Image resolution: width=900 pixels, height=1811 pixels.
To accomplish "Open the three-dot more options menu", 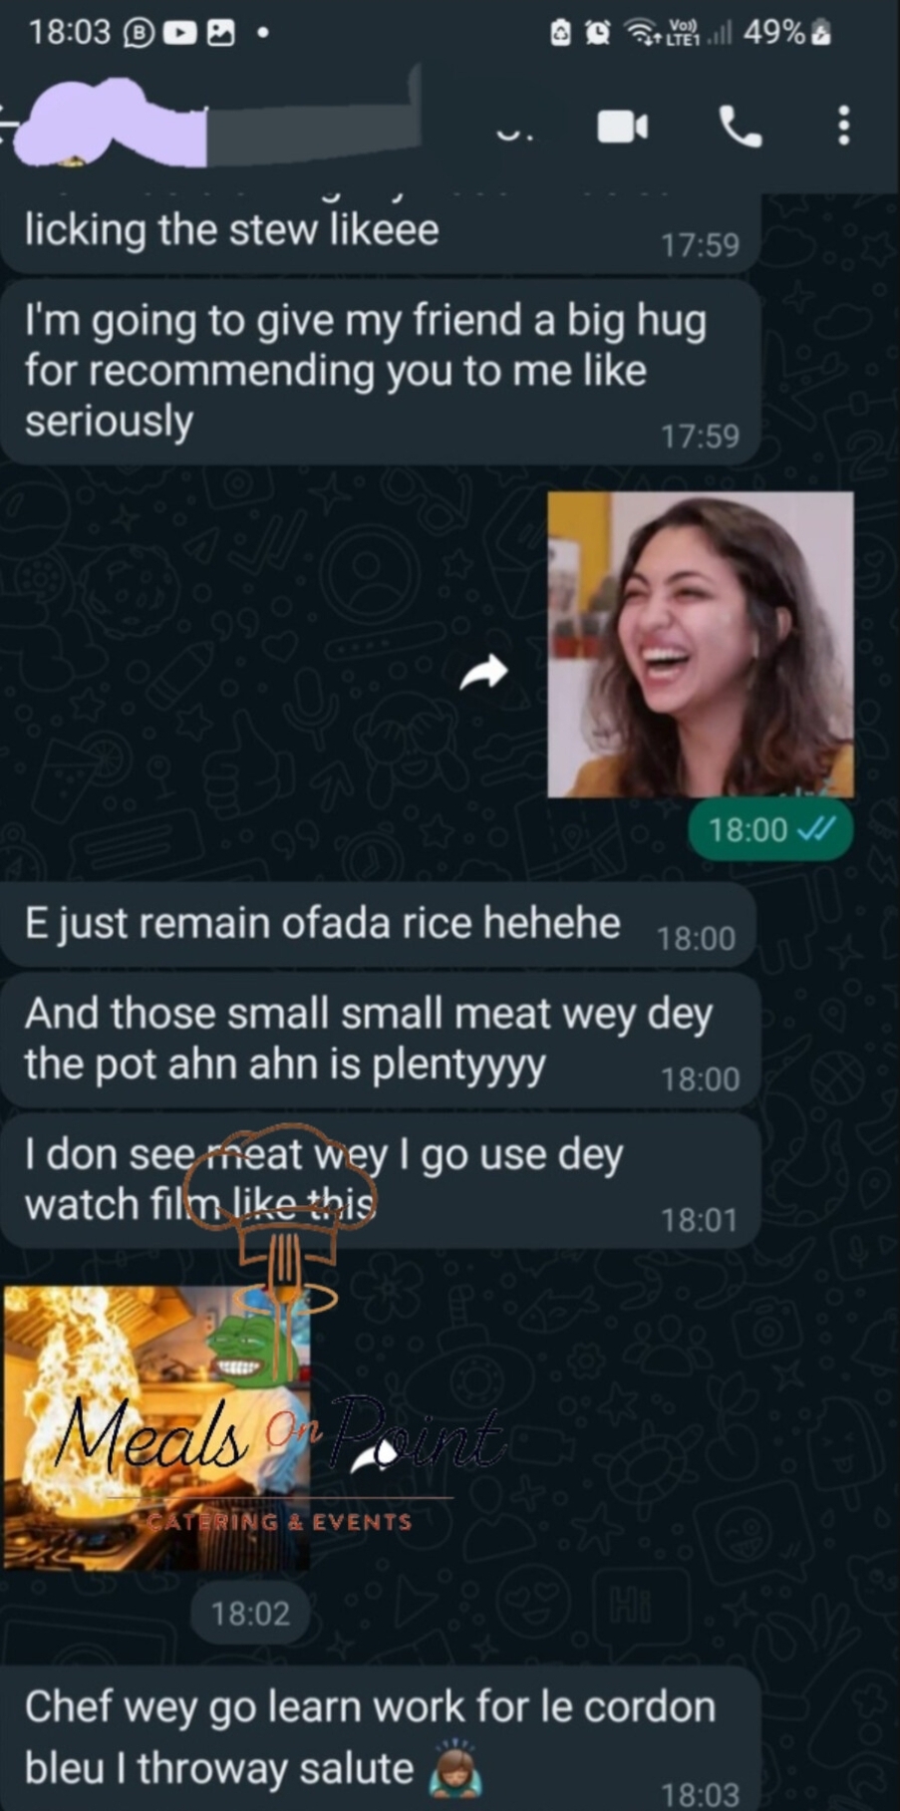I will coord(843,127).
